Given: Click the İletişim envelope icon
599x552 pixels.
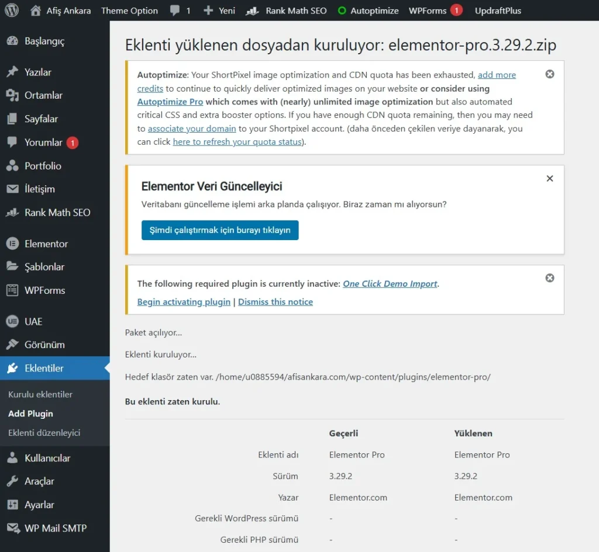Looking at the screenshot, I should pos(12,189).
